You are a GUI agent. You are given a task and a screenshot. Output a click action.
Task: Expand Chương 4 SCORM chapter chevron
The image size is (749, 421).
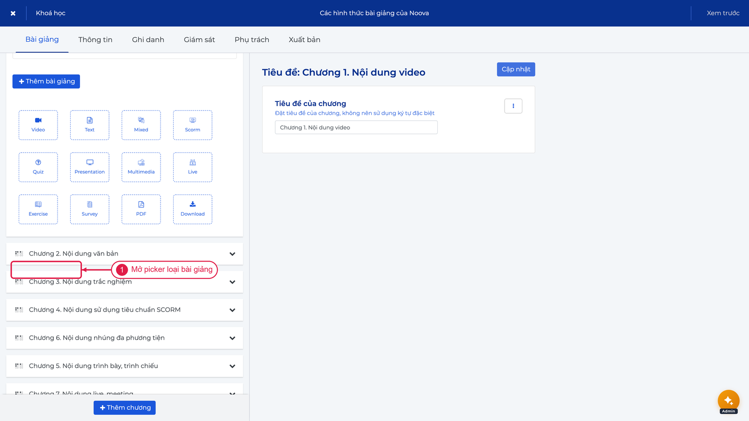[x=232, y=310]
